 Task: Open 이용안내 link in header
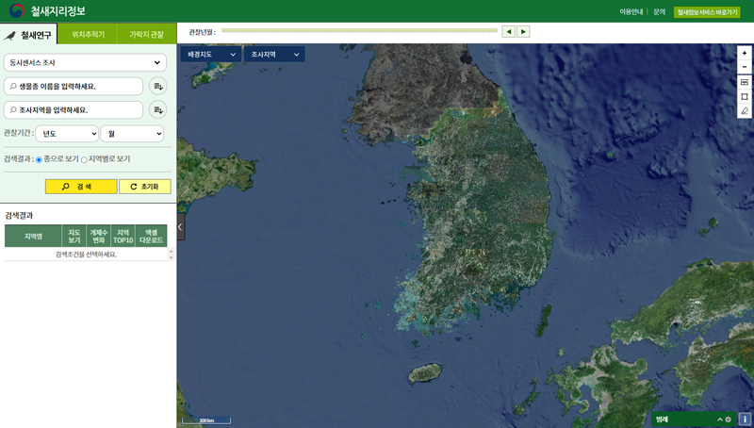[631, 11]
